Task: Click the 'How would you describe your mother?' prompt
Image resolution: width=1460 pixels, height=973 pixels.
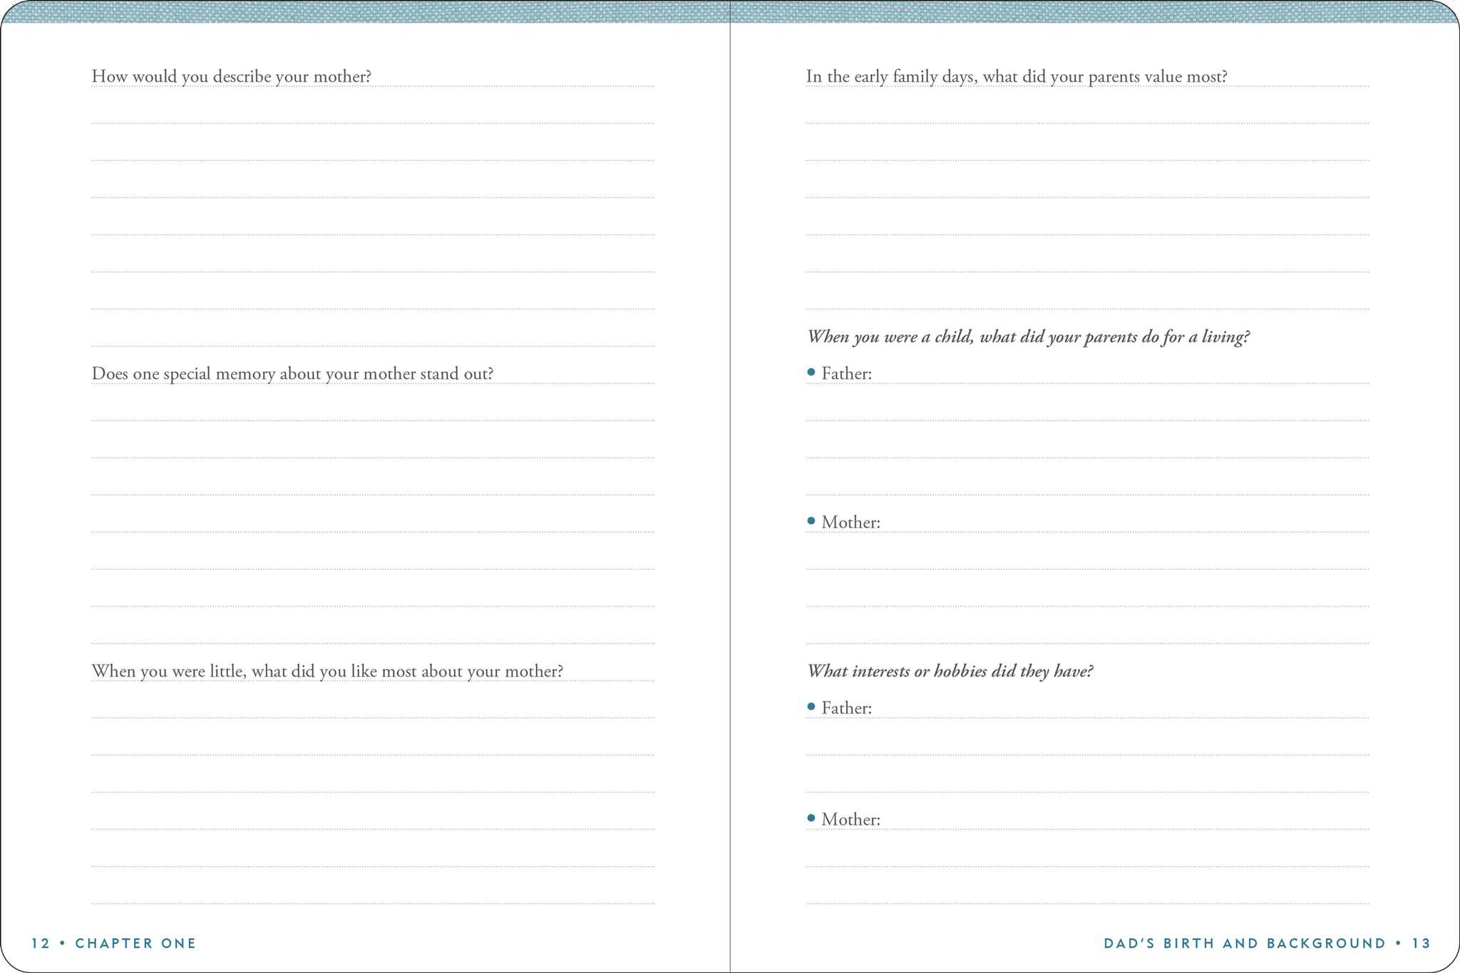Action: coord(232,76)
